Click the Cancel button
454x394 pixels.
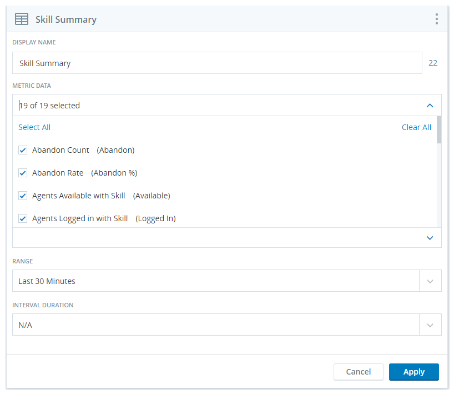coord(358,372)
